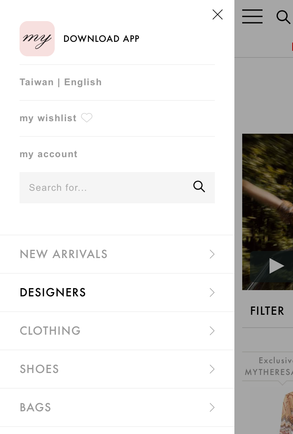Close the side menu with the X icon
The width and height of the screenshot is (293, 434).
(217, 15)
